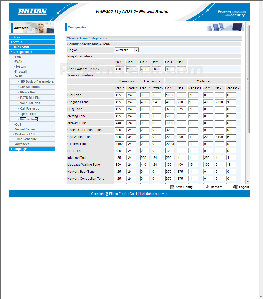Click the Network Congestion Tone Freq. 1 field
Image resolution: width=263 pixels, height=299 pixels.
tap(120, 179)
